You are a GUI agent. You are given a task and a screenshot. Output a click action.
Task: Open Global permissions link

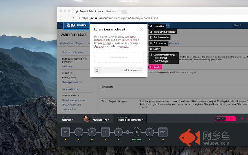72,83
